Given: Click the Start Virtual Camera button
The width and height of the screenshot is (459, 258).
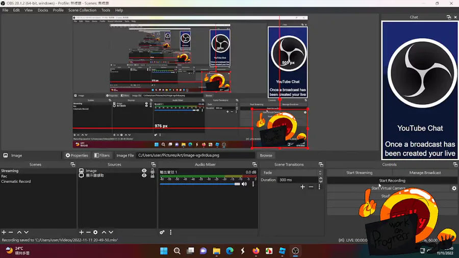Looking at the screenshot, I should click(388, 188).
